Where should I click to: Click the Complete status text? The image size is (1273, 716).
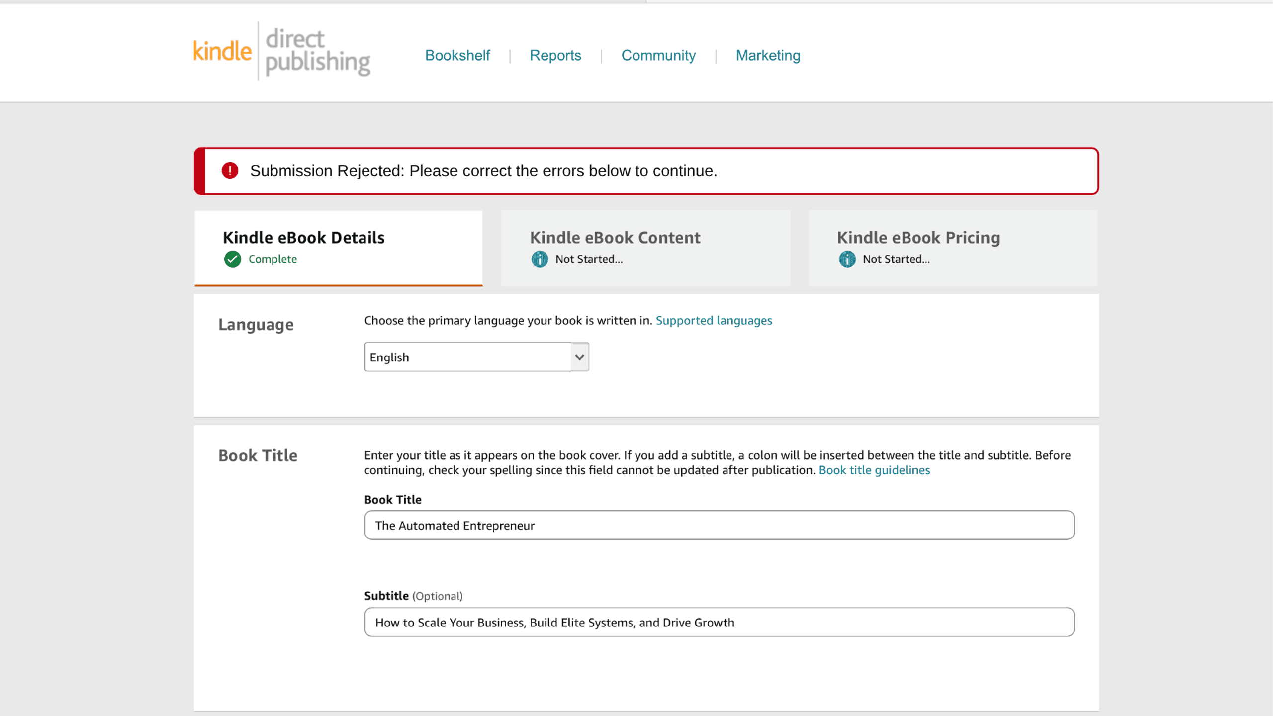pyautogui.click(x=273, y=259)
